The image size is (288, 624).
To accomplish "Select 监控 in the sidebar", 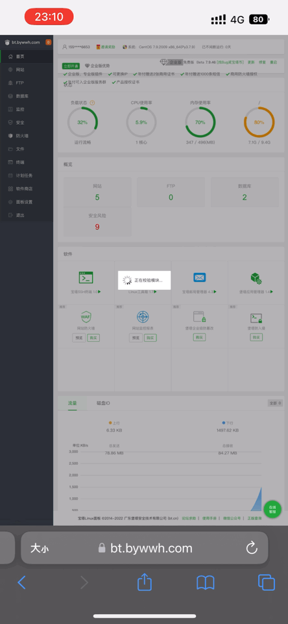I will [x=26, y=109].
